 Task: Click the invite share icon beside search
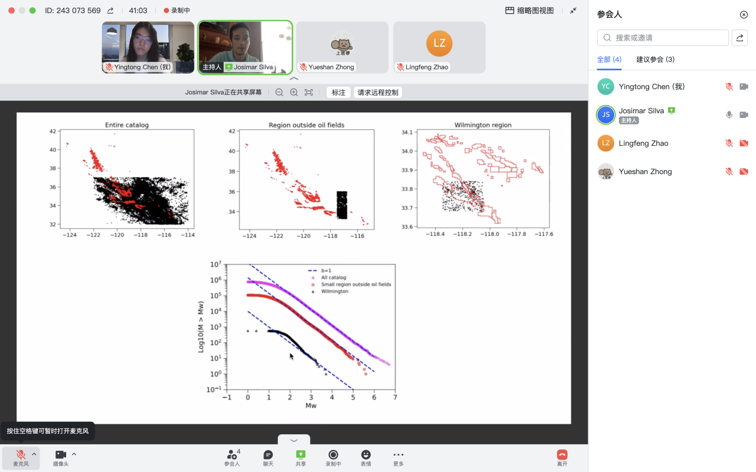tap(739, 38)
